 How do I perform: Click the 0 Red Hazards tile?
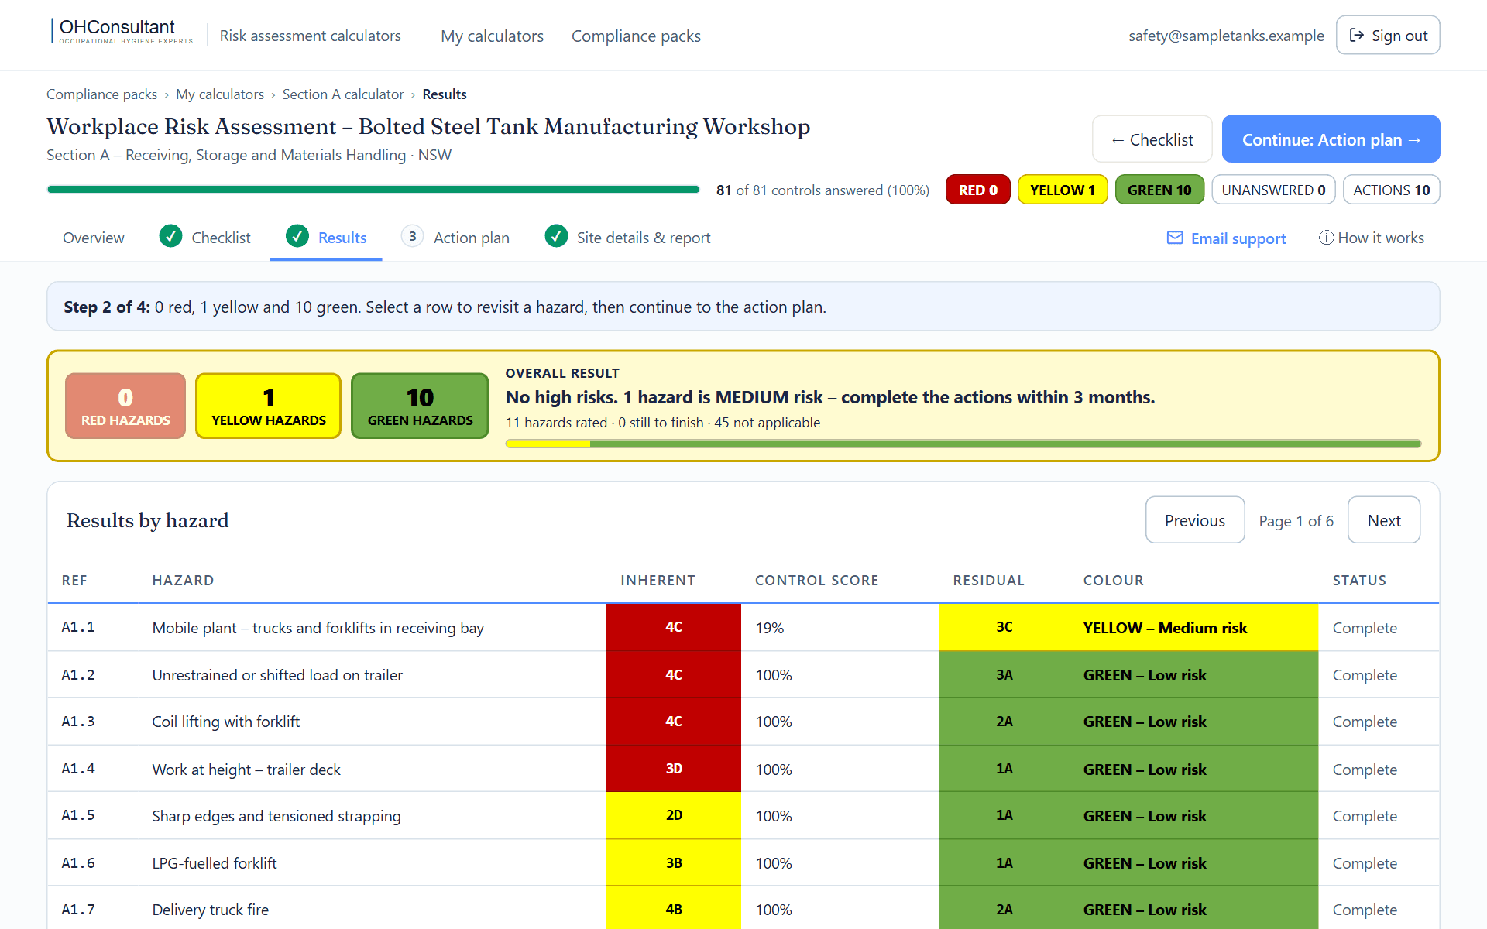(125, 406)
